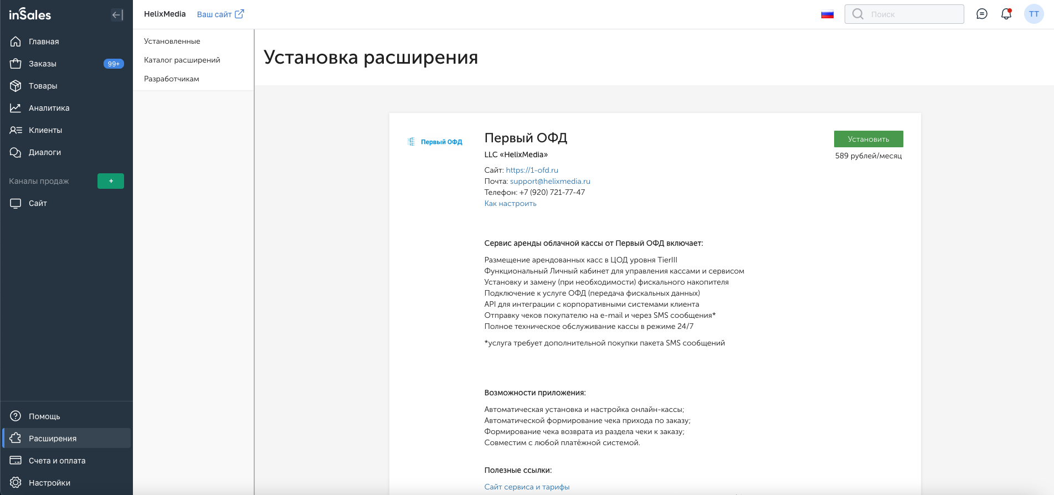Open Разработчикам menu item
Viewport: 1054px width, 495px height.
[172, 79]
